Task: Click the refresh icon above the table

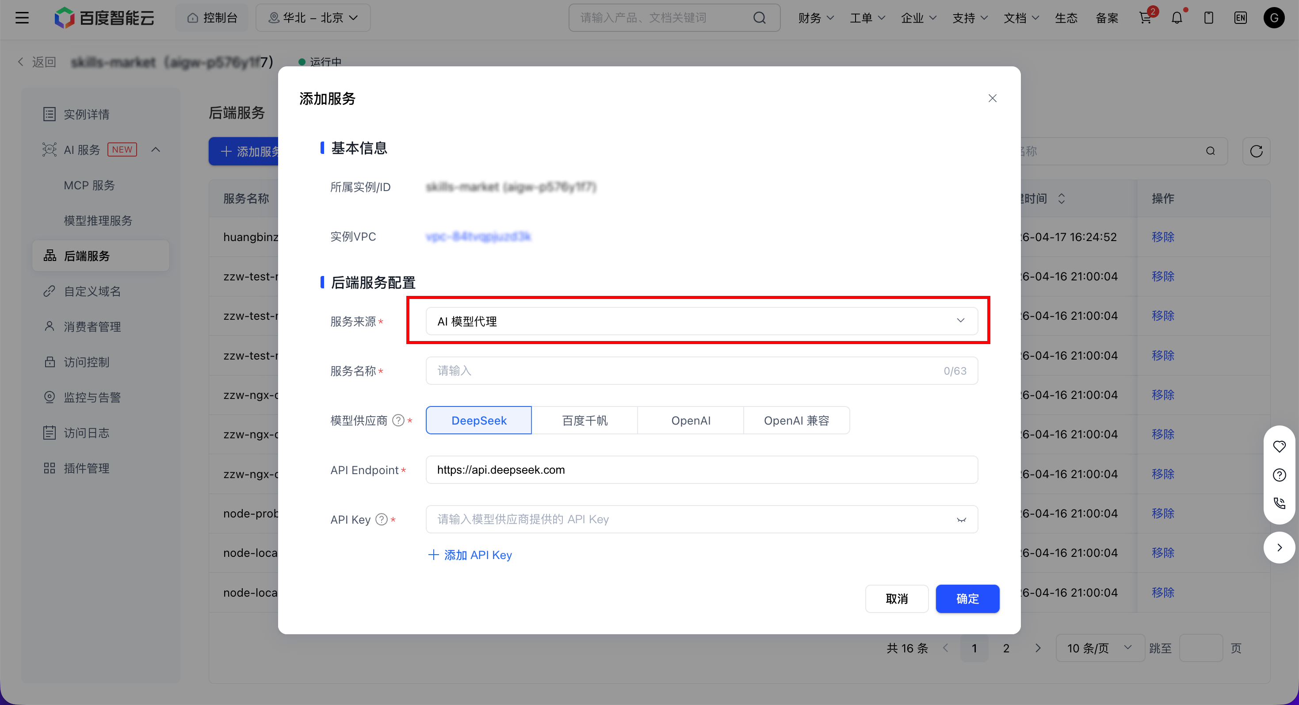Action: click(x=1256, y=151)
